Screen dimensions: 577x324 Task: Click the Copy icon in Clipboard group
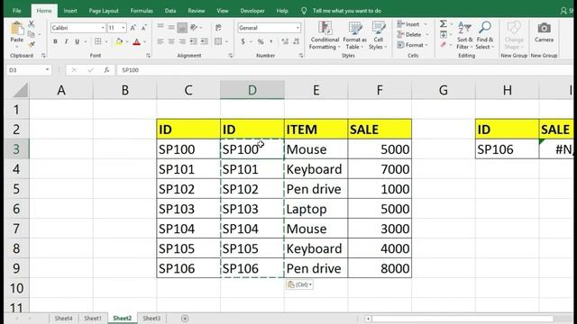(x=32, y=34)
